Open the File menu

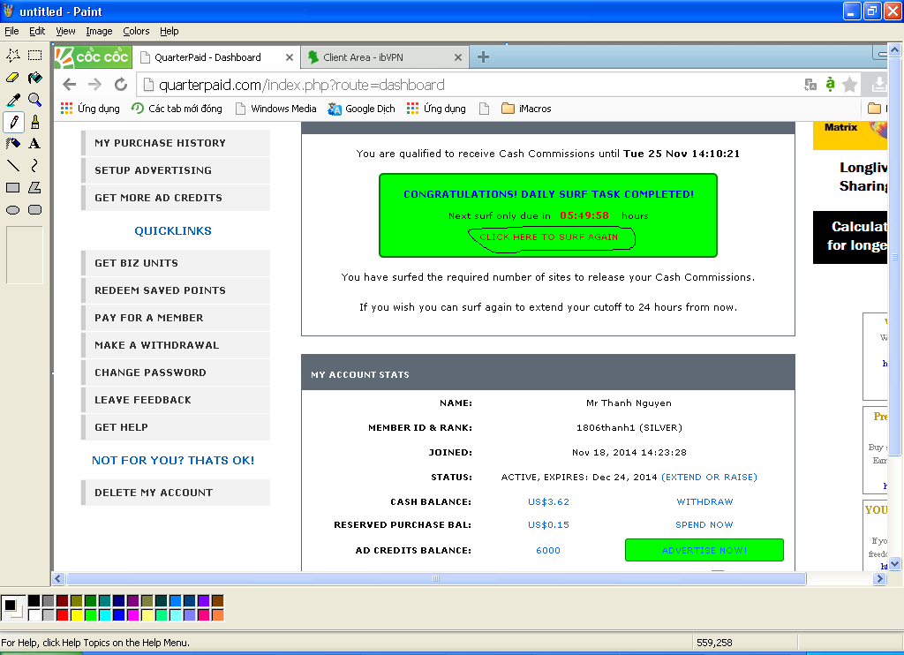(11, 31)
